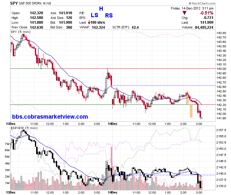Select the Open value 142.320
The height and width of the screenshot is (195, 231).
coord(36,13)
